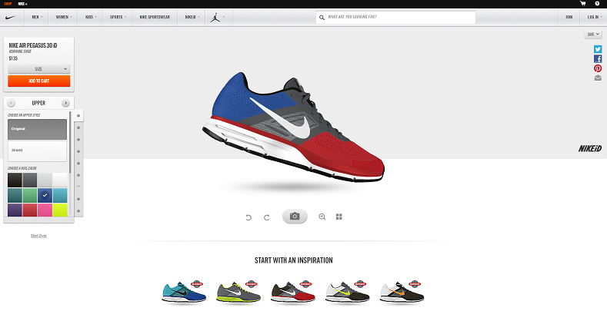
Task: Open the Log In dropdown
Action: tap(593, 17)
